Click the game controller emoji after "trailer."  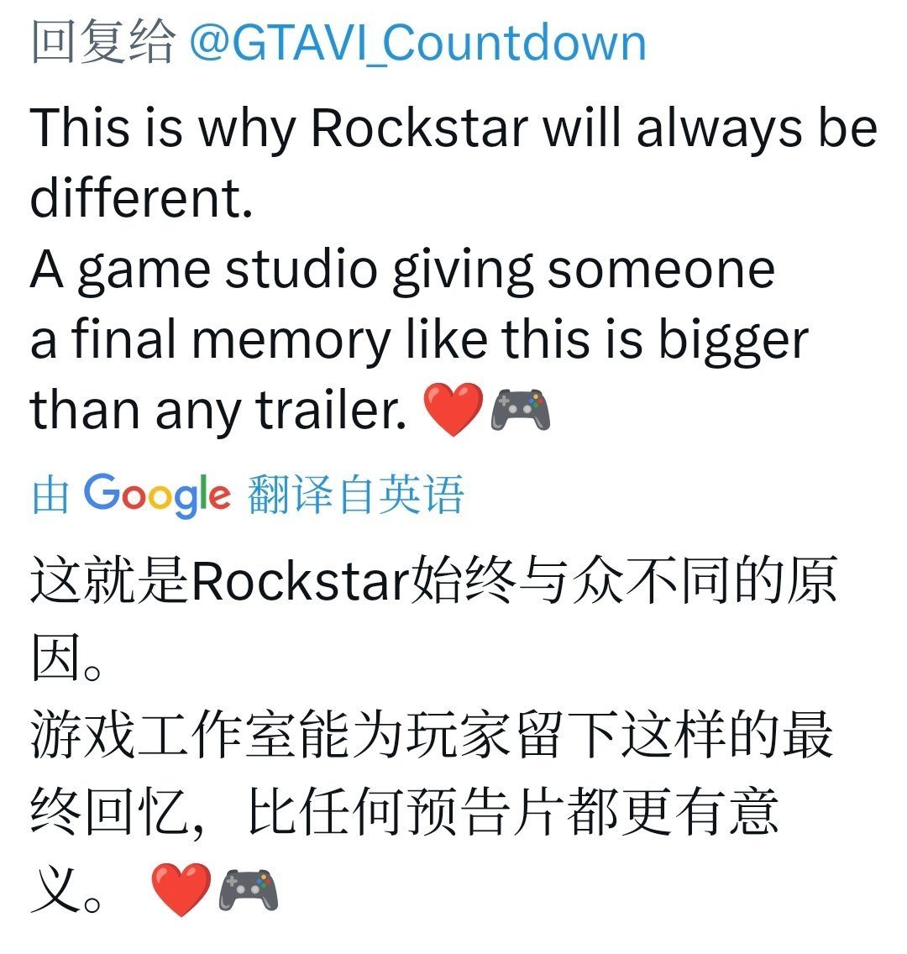coord(521,410)
